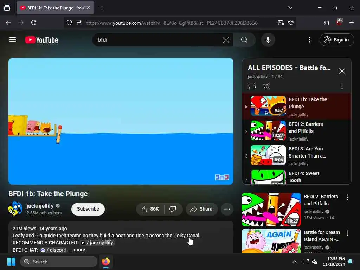Click the site security padlock icon
The width and height of the screenshot is (360, 270).
(79, 22)
